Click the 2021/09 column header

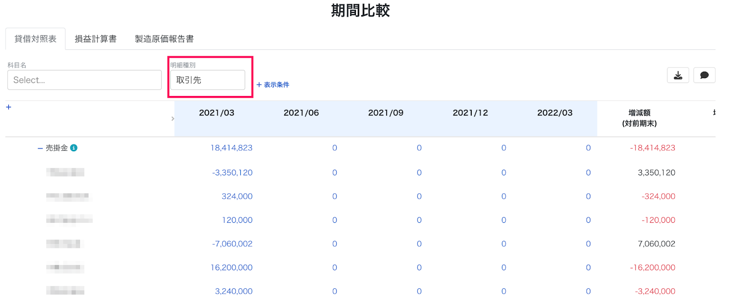(386, 113)
